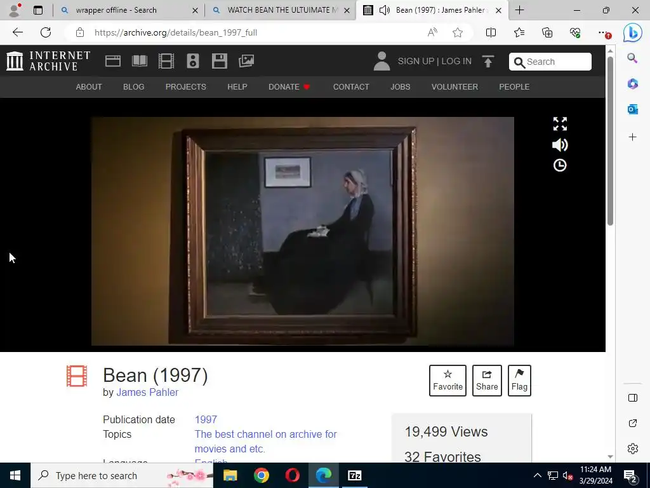Open the ABOUT menu item
The width and height of the screenshot is (650, 488).
click(89, 86)
